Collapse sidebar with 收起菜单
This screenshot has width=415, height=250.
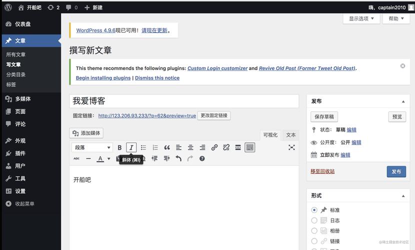pos(31,203)
